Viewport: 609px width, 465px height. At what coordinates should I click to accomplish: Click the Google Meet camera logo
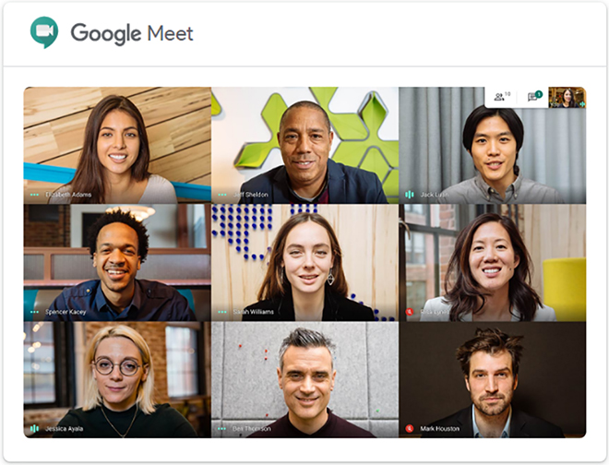pyautogui.click(x=44, y=32)
